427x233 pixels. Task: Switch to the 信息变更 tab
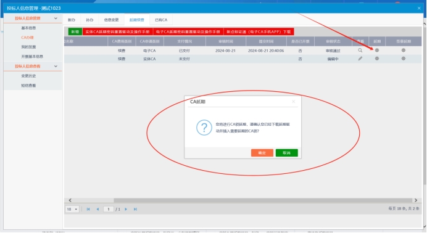click(x=112, y=20)
